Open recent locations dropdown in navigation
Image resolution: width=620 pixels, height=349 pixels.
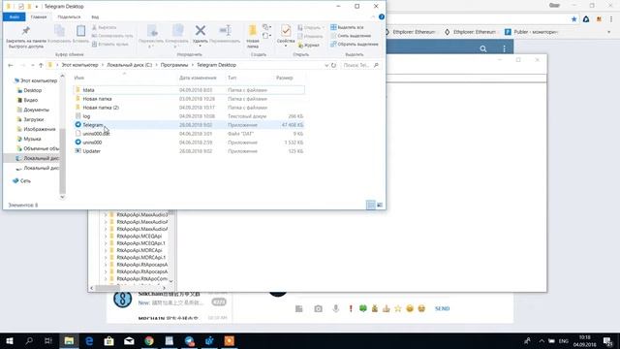tap(32, 65)
